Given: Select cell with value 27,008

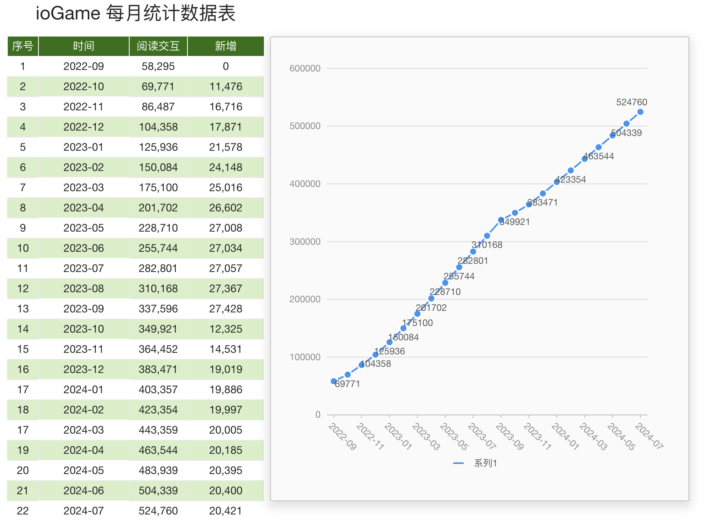Looking at the screenshot, I should pyautogui.click(x=226, y=228).
